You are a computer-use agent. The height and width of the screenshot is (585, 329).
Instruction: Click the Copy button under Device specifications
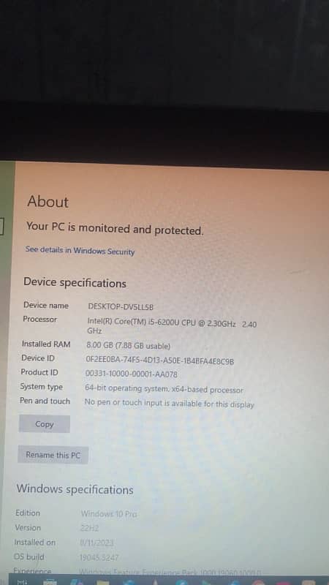click(45, 424)
